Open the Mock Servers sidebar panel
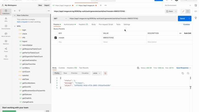This screenshot has width=199, height=112. (x=6, y=35)
